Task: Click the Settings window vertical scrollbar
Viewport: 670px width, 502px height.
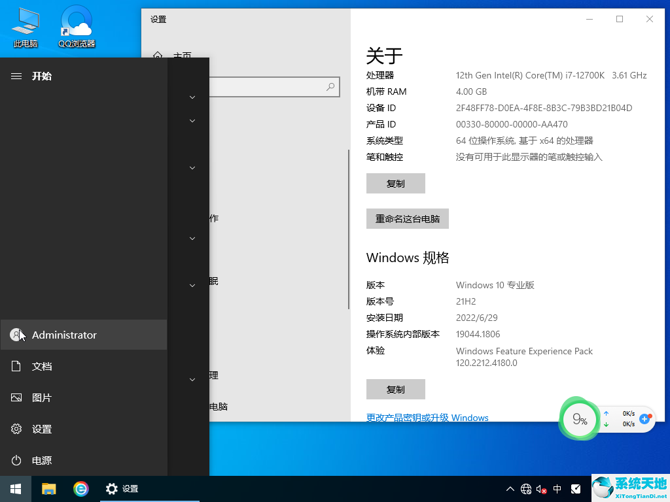Action: click(349, 229)
